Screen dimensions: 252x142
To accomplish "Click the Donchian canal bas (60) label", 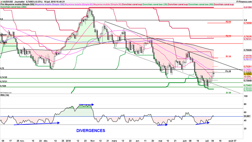I will click(x=201, y=4).
